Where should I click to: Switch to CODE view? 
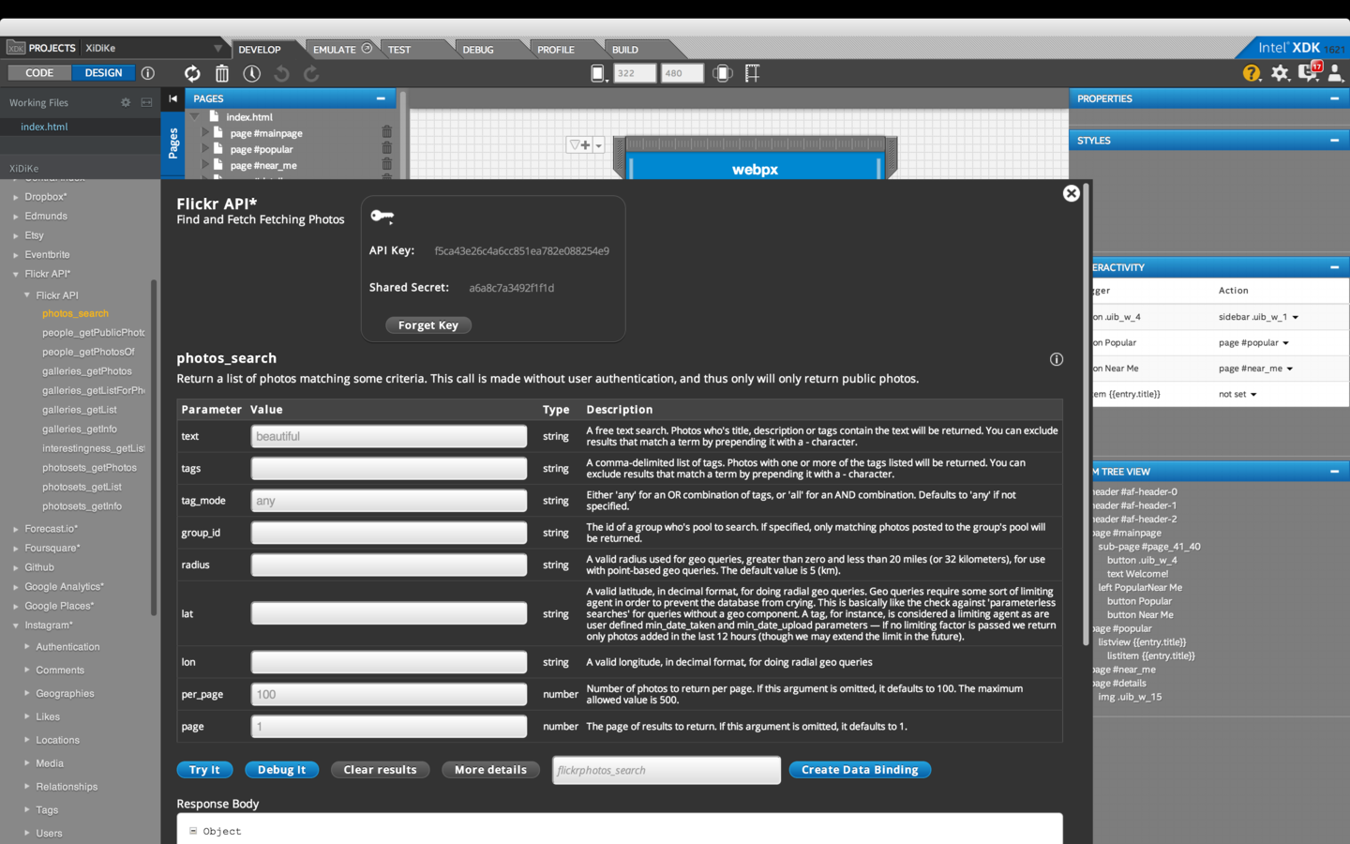[39, 73]
